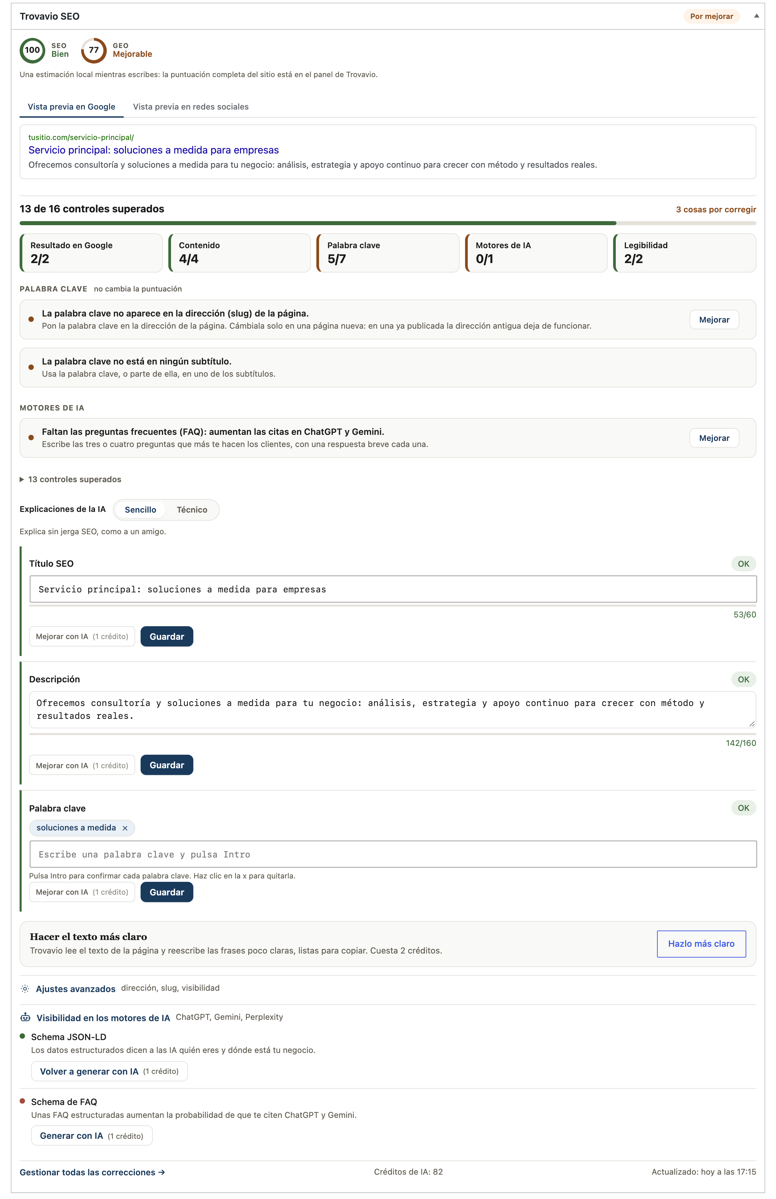
Task: Click the Schema JSON-LD green status dot
Action: click(22, 1036)
